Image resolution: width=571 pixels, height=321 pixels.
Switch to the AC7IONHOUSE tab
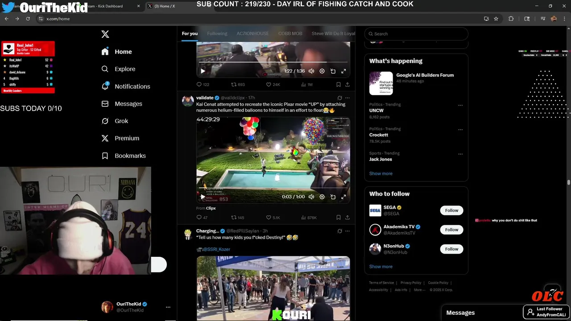[252, 33]
